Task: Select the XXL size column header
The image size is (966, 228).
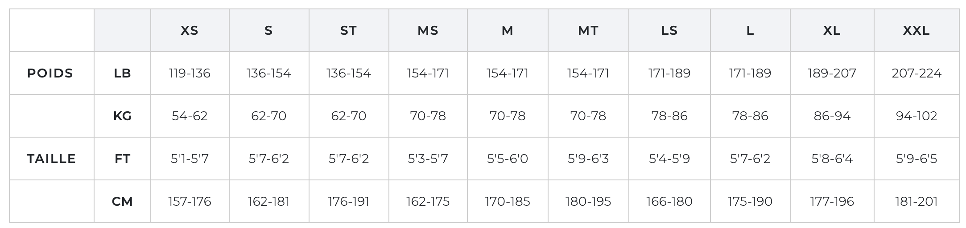Action: (916, 30)
